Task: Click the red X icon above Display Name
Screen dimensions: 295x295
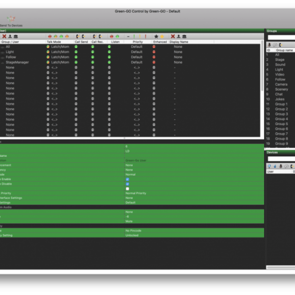Action: pos(173,36)
